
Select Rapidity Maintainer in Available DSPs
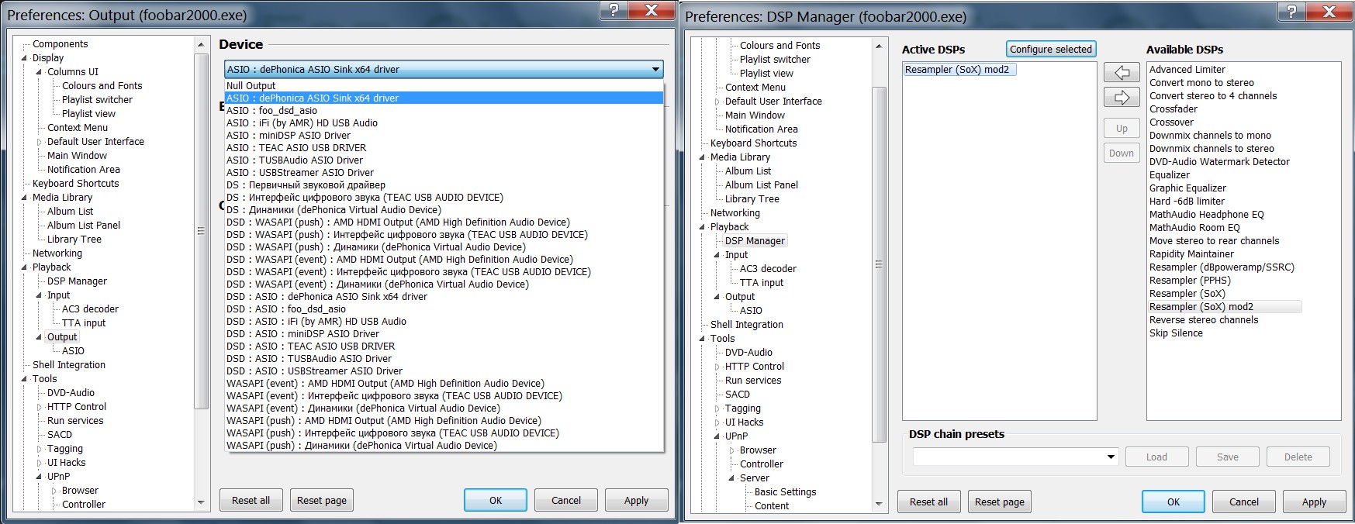(x=1191, y=253)
